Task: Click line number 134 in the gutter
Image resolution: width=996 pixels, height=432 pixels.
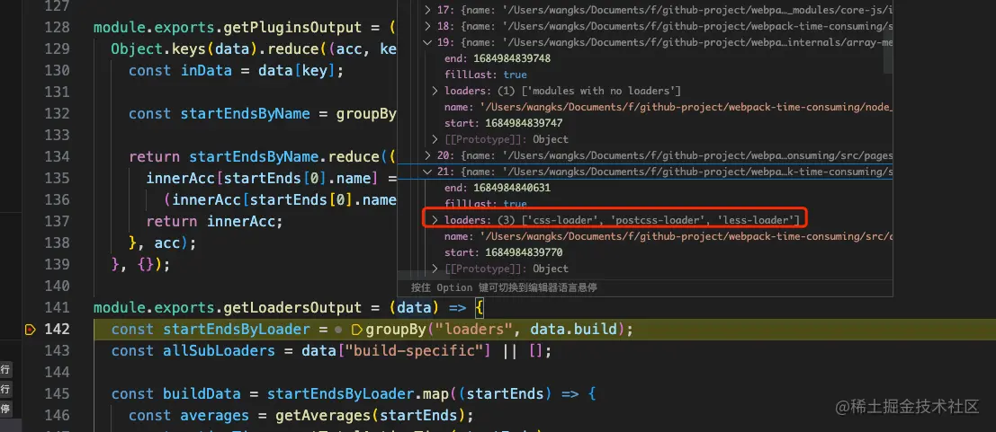Action: [x=58, y=156]
